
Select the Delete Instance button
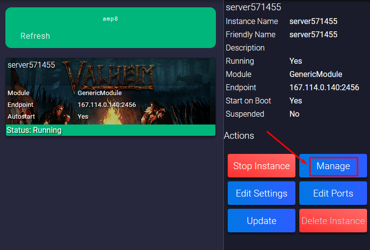coord(333,221)
